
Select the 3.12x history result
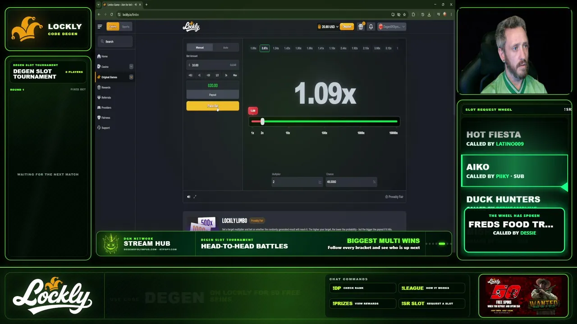pos(389,48)
